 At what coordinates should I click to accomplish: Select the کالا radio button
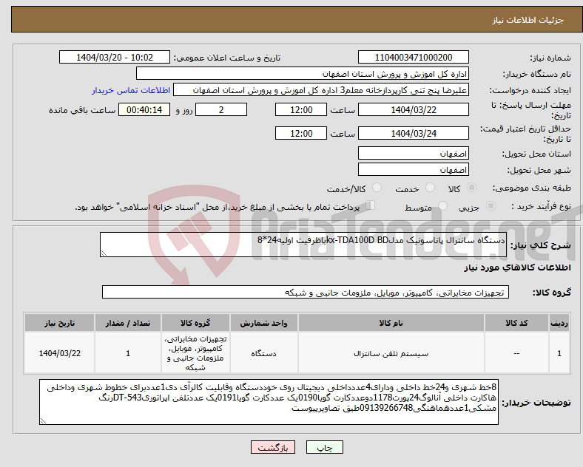[471, 188]
